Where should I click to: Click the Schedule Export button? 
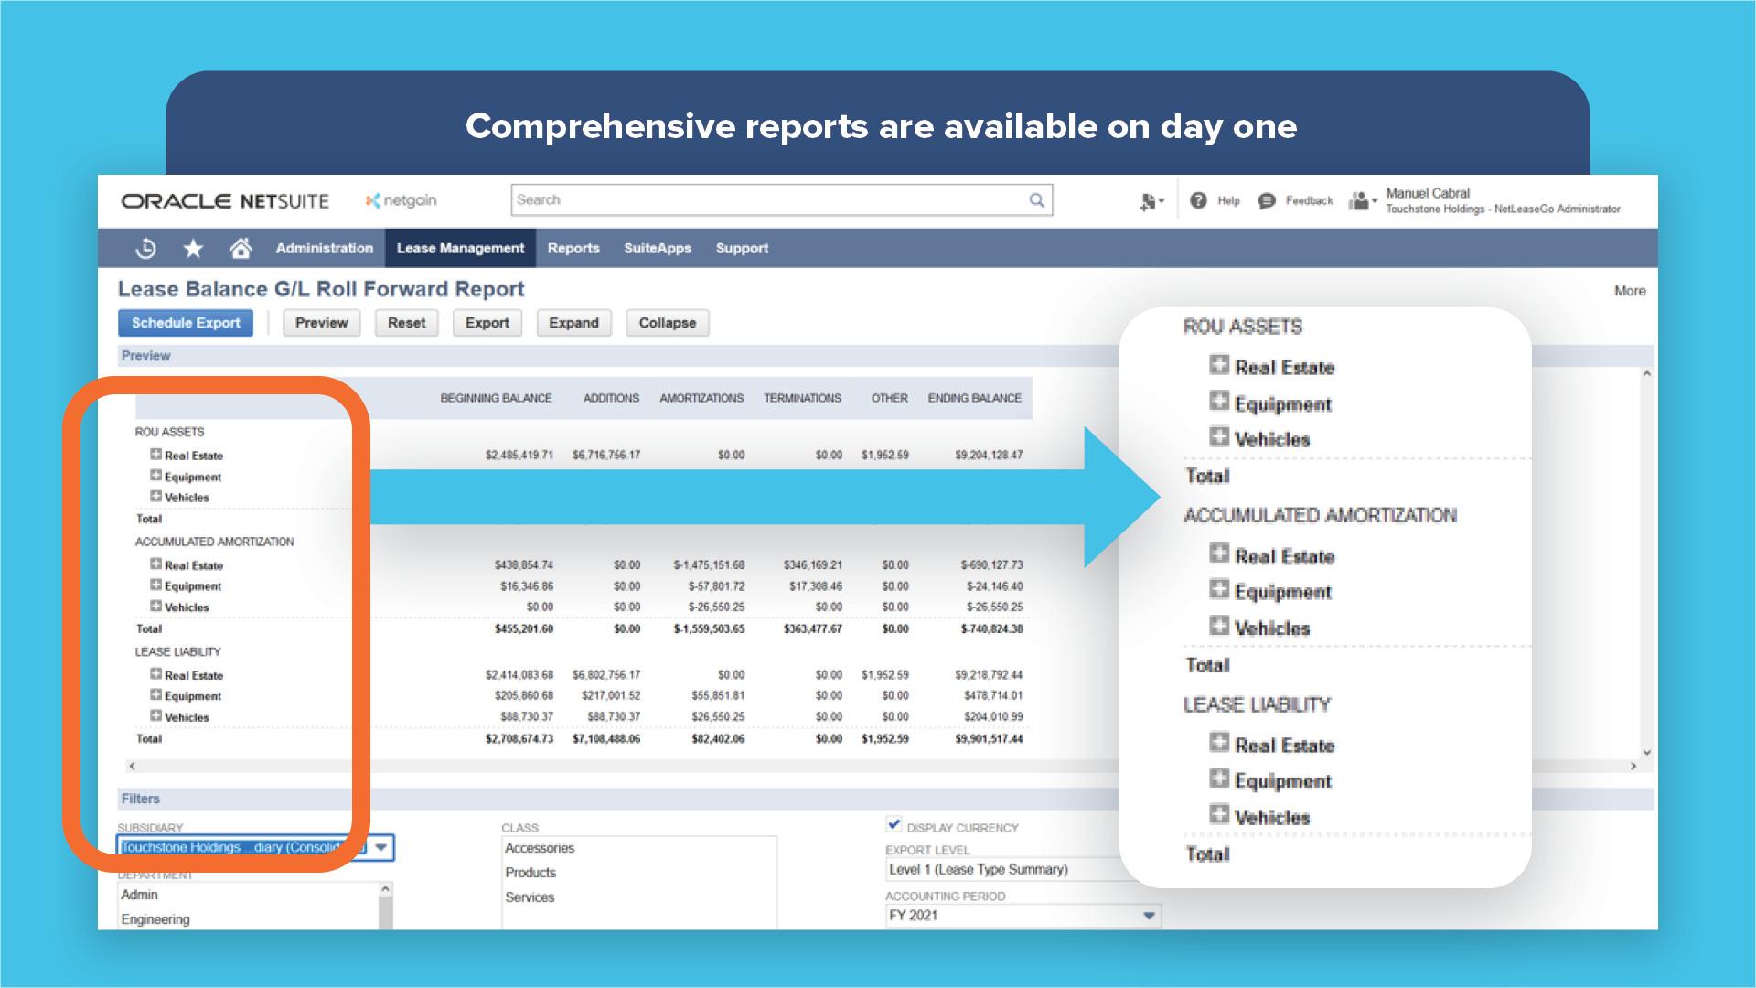click(x=186, y=323)
